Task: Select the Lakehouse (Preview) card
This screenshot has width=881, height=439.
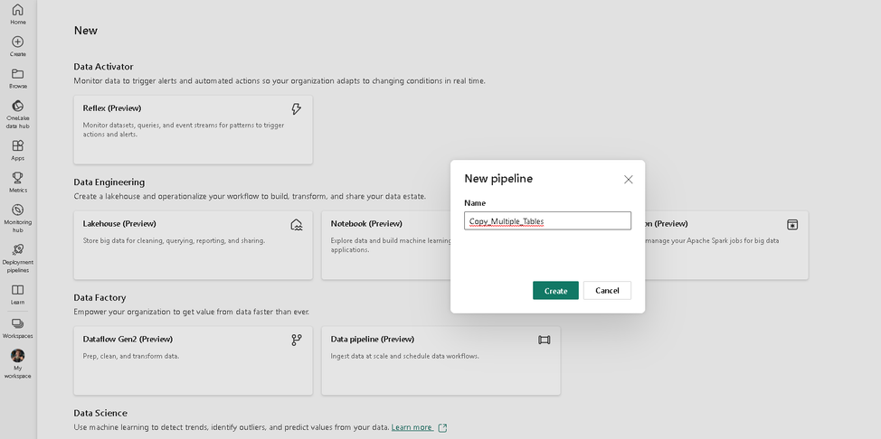Action: point(193,246)
